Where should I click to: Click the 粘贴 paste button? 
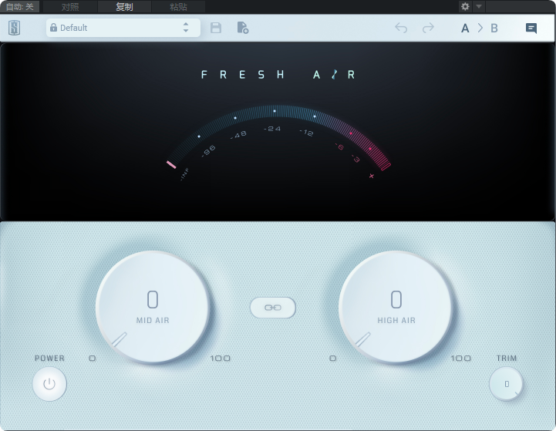tap(178, 7)
